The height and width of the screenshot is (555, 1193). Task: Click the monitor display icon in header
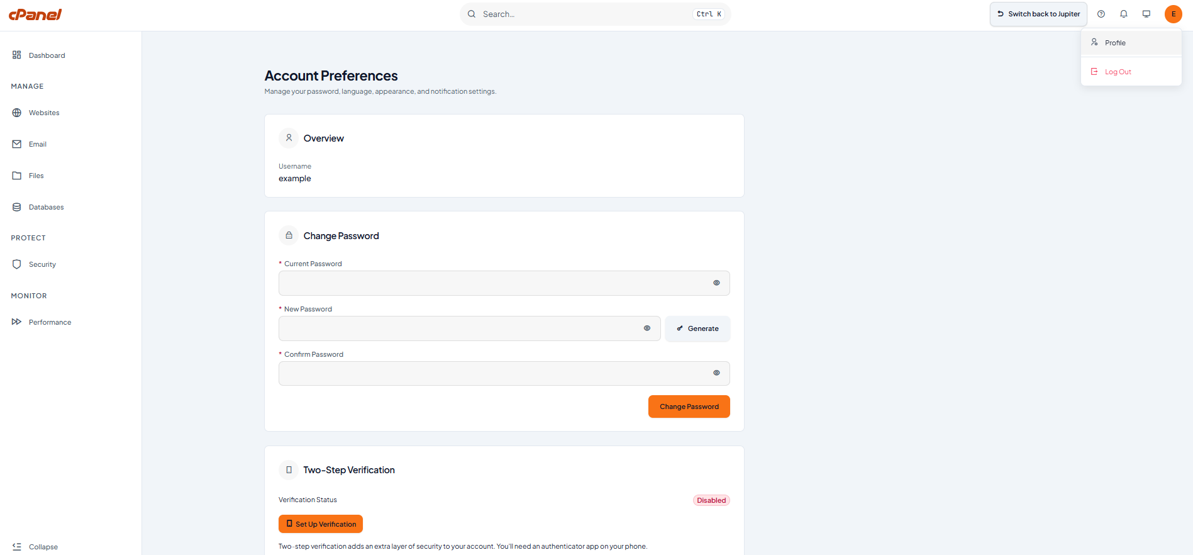click(x=1146, y=14)
